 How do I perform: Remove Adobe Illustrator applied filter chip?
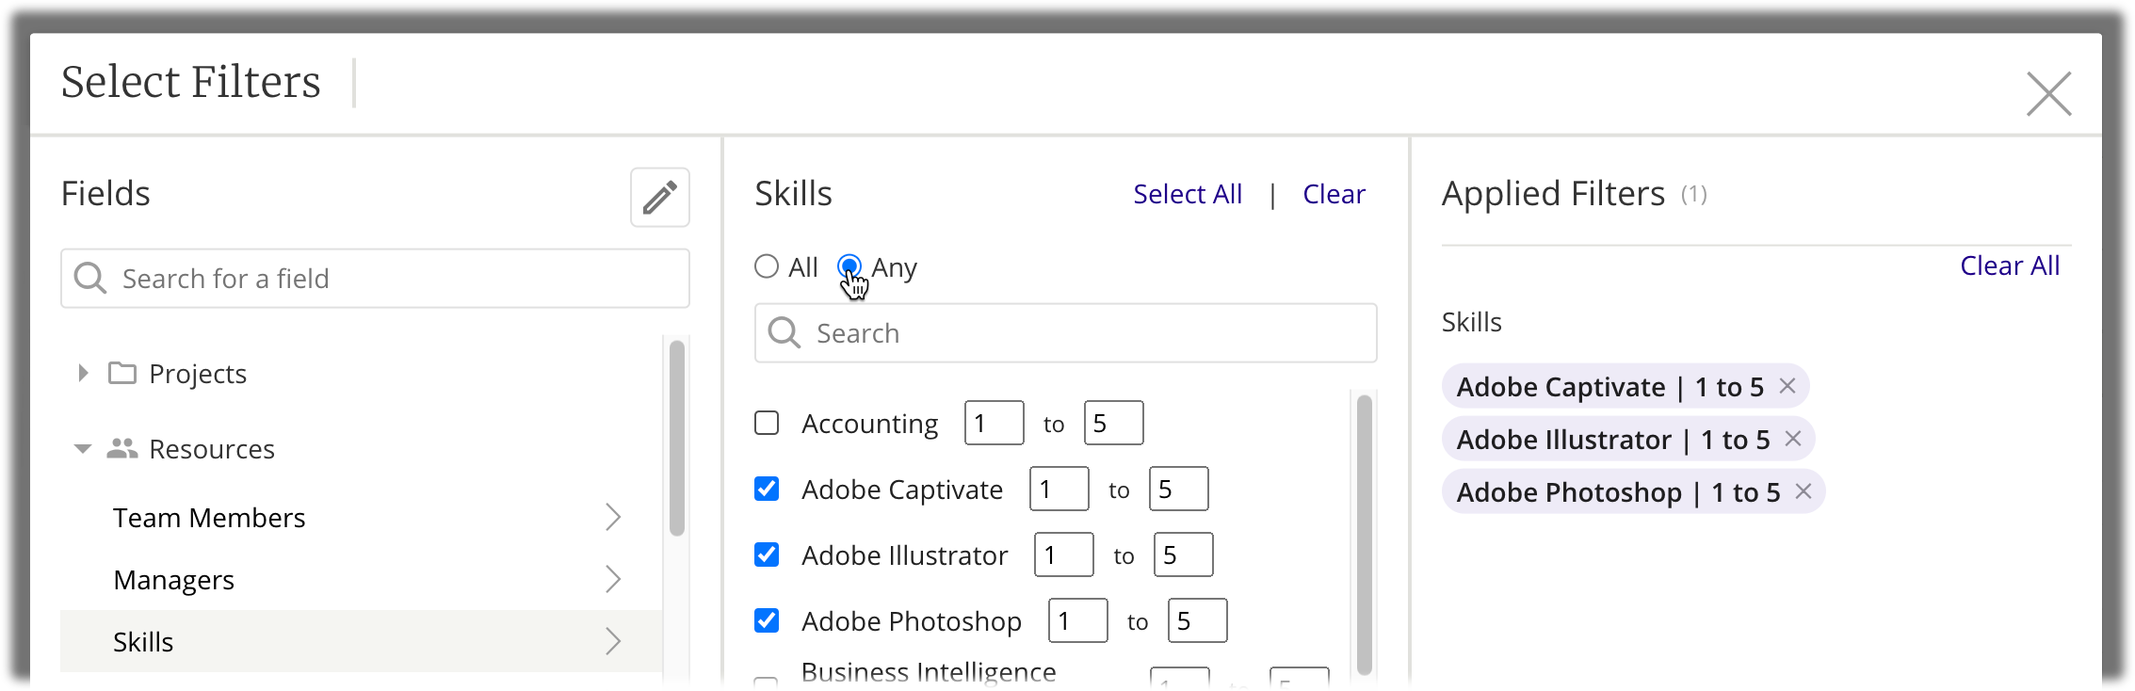(1793, 439)
